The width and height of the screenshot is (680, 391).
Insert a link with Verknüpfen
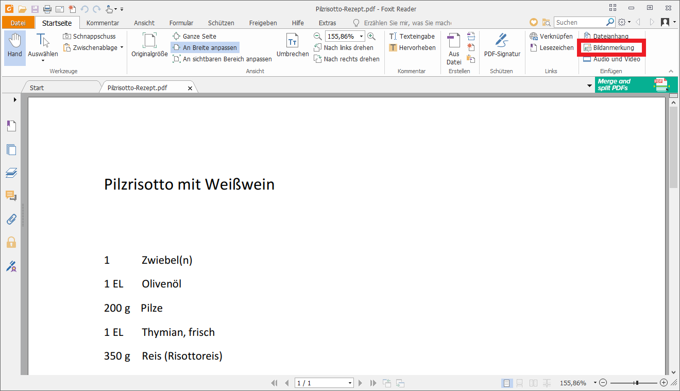[551, 37]
